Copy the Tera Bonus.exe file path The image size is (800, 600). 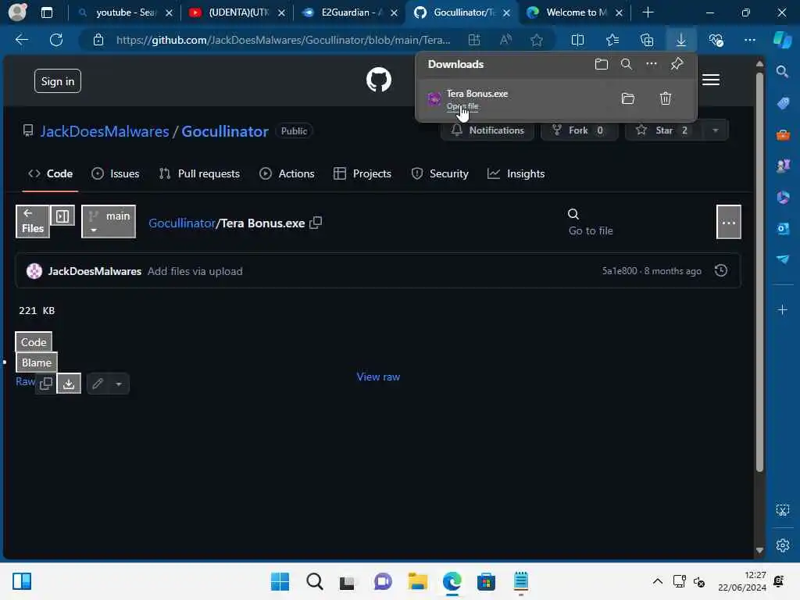(x=316, y=223)
